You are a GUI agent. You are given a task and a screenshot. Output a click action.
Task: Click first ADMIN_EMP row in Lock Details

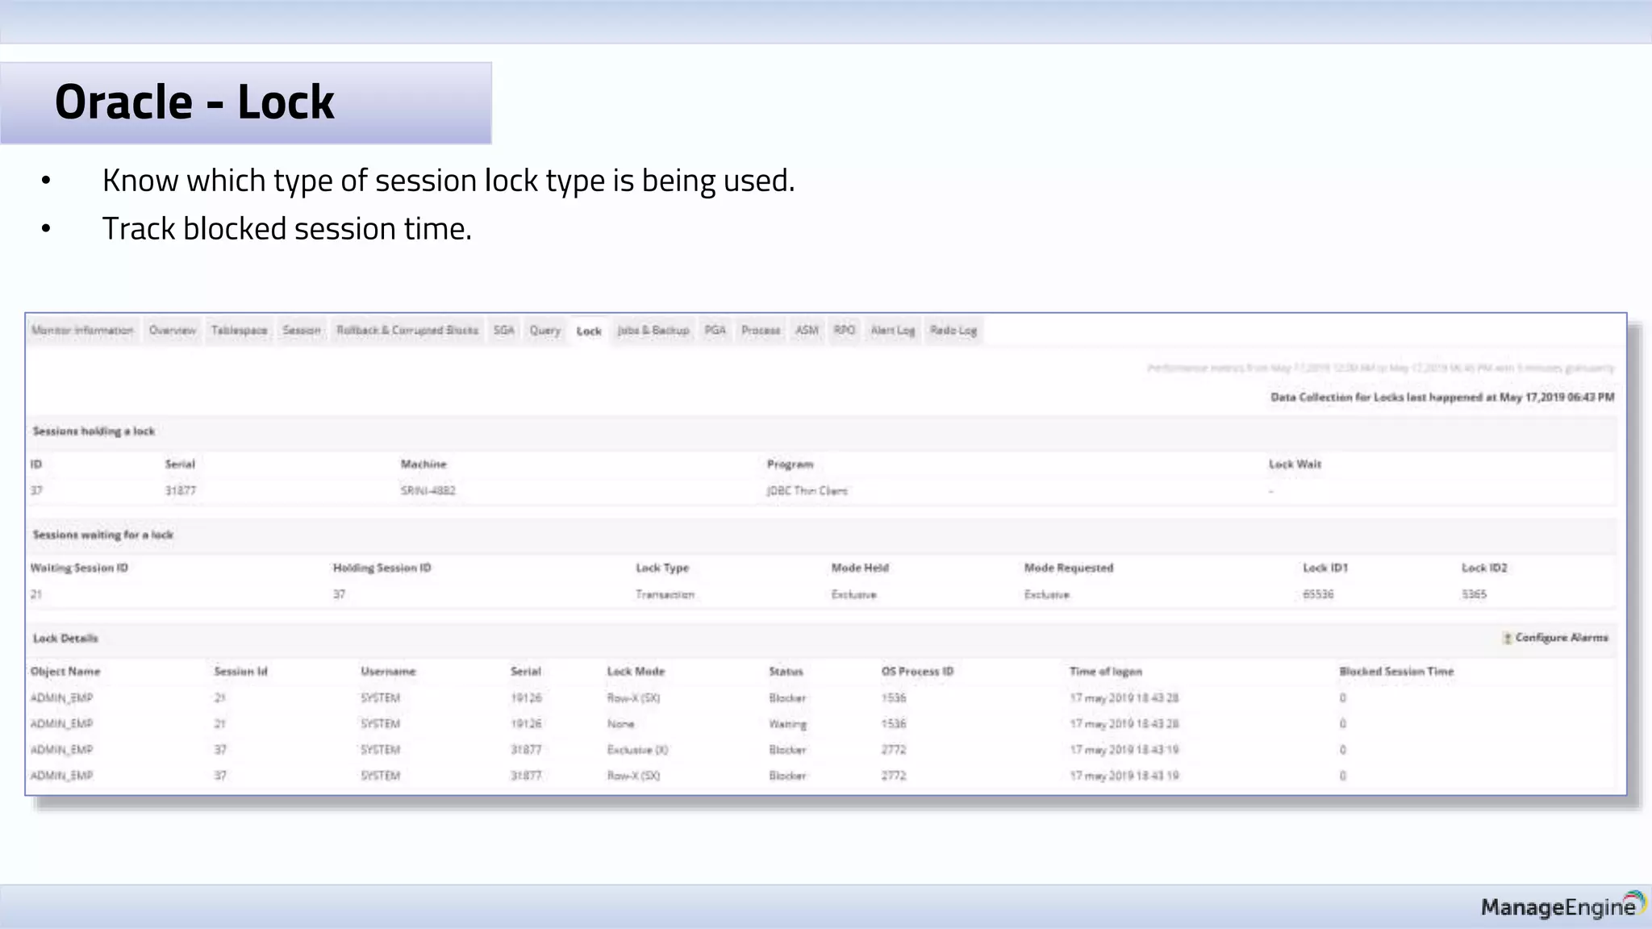point(62,698)
